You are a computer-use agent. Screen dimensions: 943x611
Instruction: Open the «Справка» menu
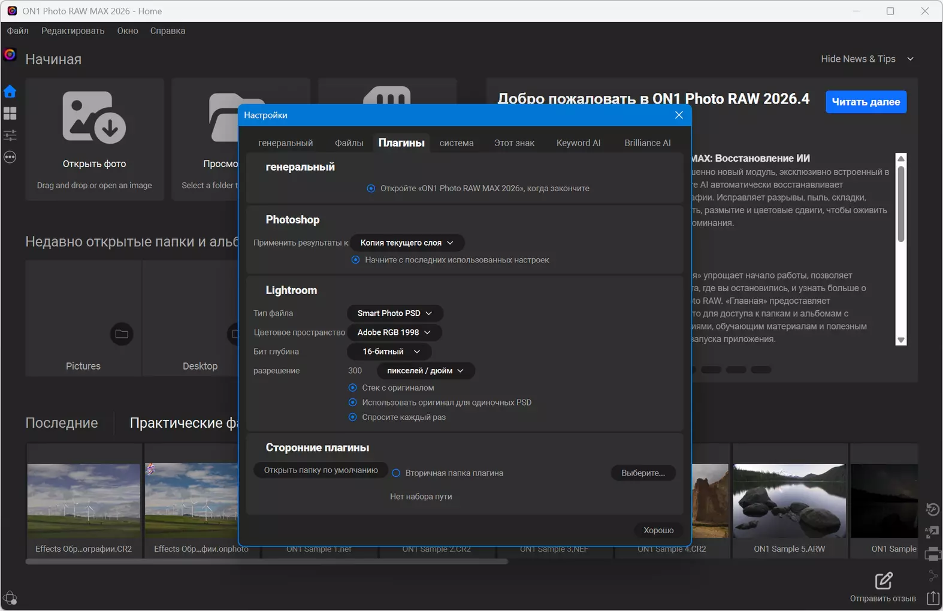tap(168, 31)
